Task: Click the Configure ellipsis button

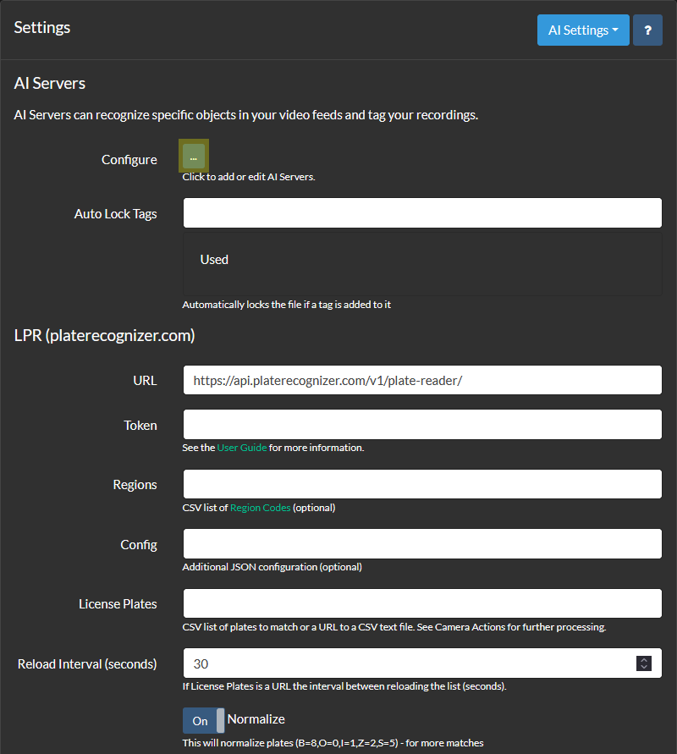Action: pyautogui.click(x=193, y=157)
